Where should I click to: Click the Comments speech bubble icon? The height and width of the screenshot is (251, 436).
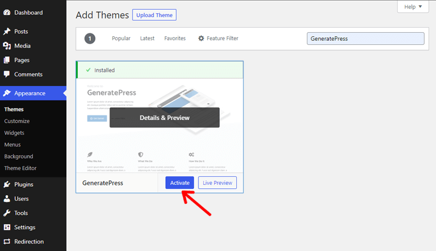coord(7,75)
